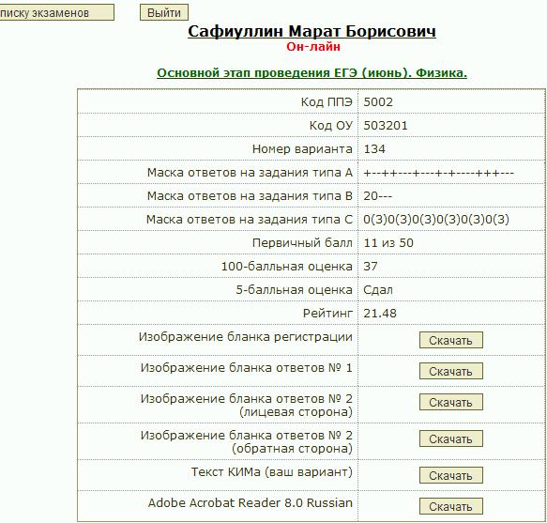The image size is (547, 523).
Task: Download answer sheet № 1 image
Action: tap(450, 371)
